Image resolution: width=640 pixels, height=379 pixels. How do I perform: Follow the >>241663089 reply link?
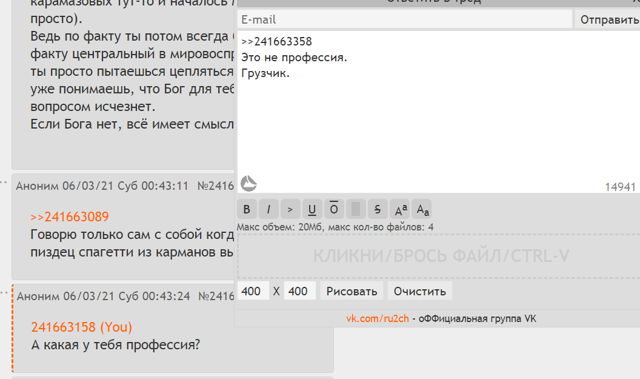[70, 216]
